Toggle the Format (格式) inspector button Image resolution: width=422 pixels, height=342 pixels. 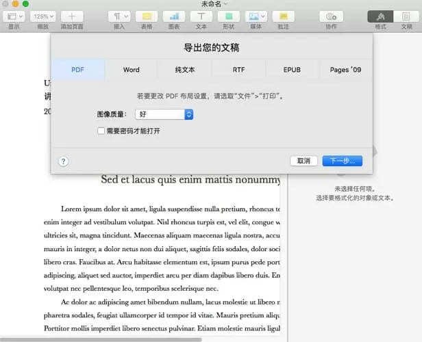point(380,16)
